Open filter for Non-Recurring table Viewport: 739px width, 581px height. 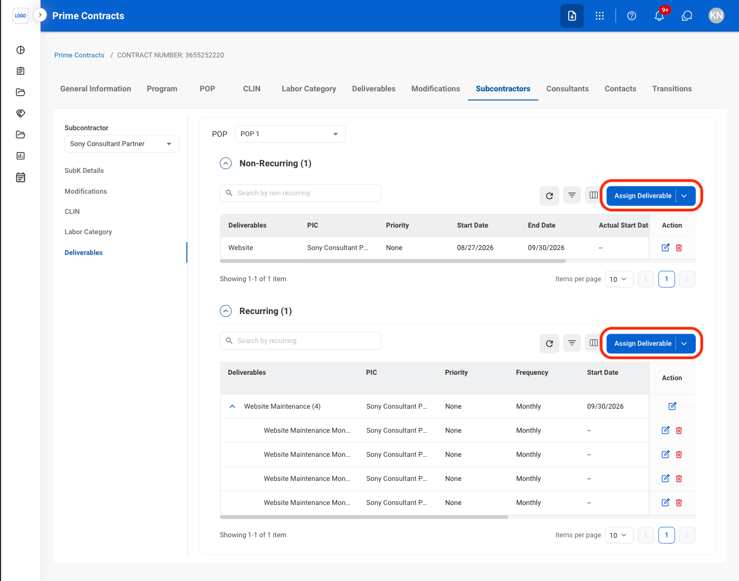(x=571, y=195)
